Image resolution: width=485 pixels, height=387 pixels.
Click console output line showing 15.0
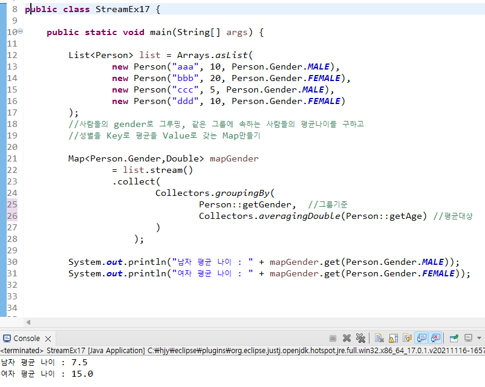click(47, 374)
